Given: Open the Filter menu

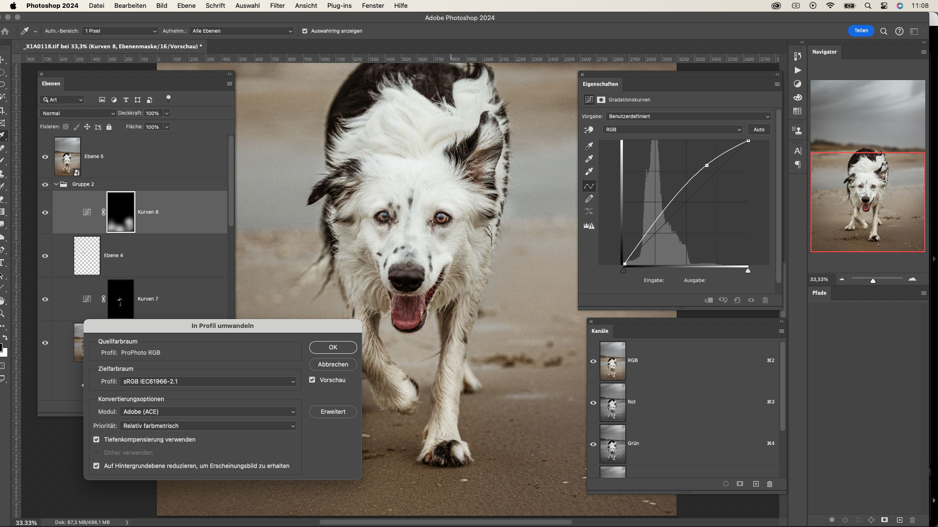Looking at the screenshot, I should pyautogui.click(x=277, y=5).
